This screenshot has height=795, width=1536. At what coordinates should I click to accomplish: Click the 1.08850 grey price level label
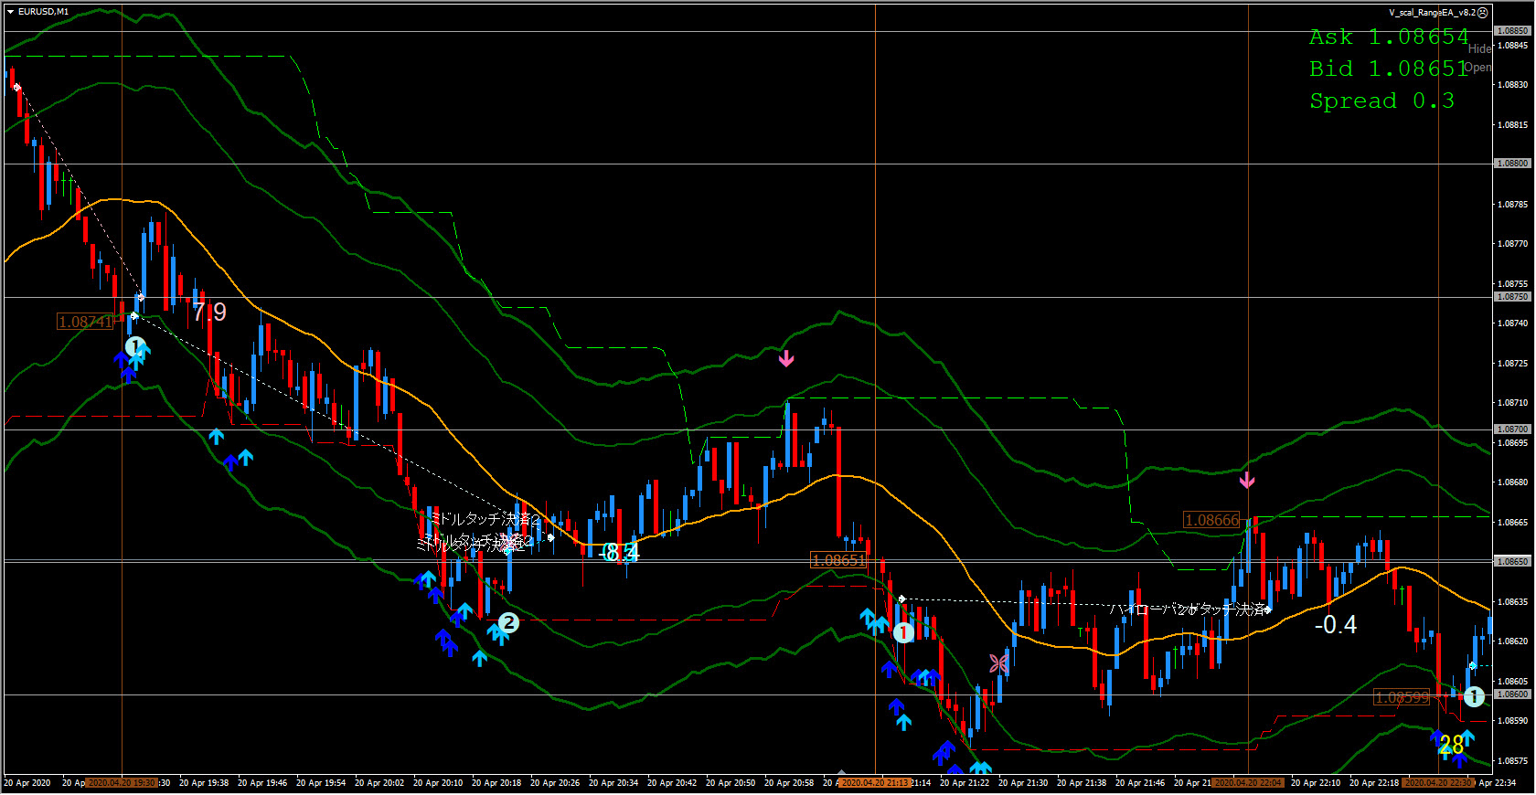click(x=1512, y=31)
